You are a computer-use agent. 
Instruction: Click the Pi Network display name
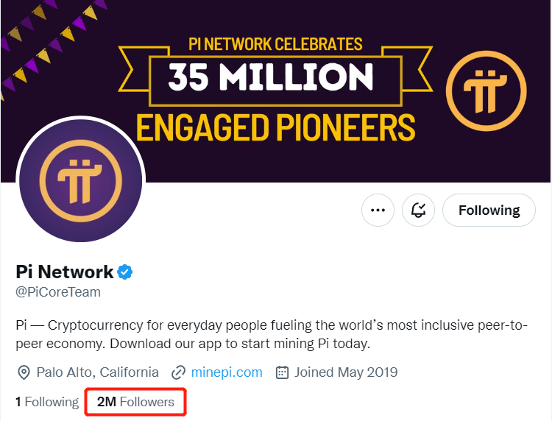pyautogui.click(x=64, y=272)
